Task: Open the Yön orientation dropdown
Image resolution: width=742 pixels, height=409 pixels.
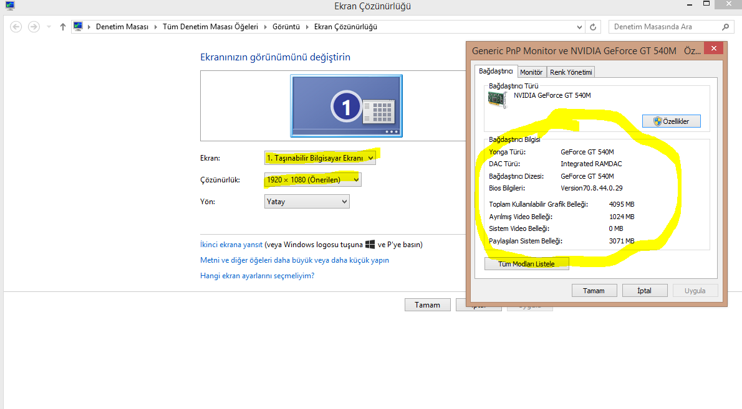Action: (307, 202)
